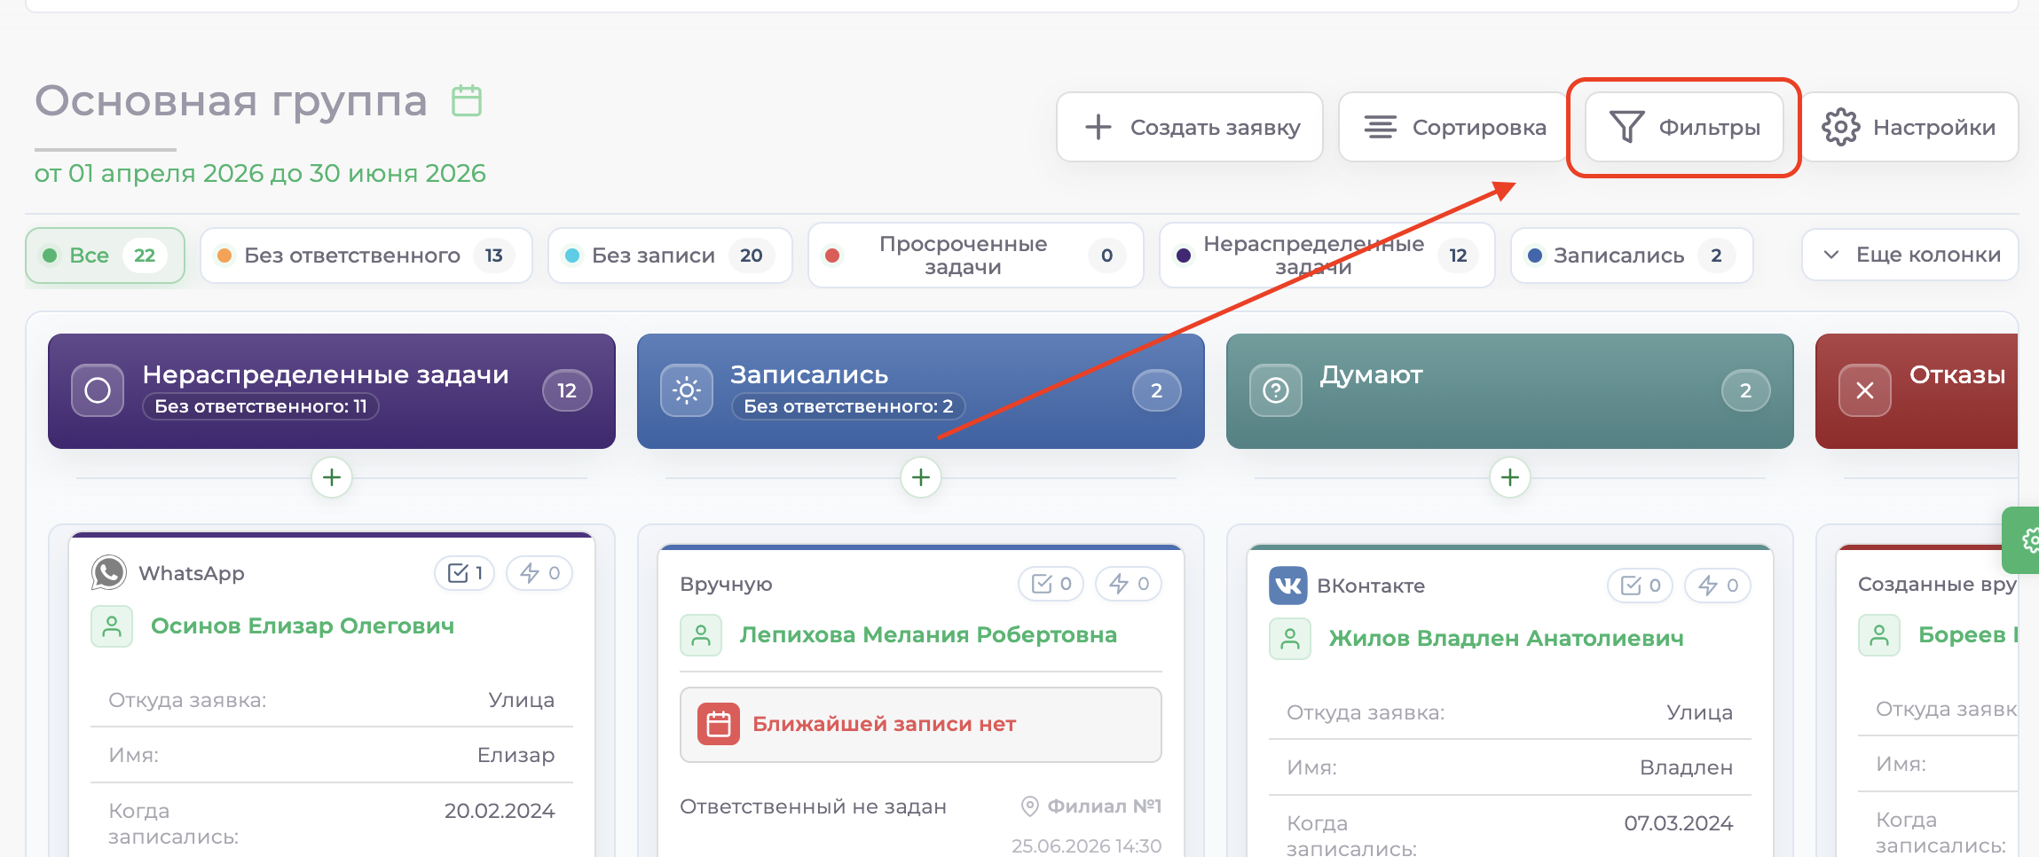The height and width of the screenshot is (857, 2039).
Task: Click the sort lines icon in Сортировка
Action: (x=1380, y=127)
